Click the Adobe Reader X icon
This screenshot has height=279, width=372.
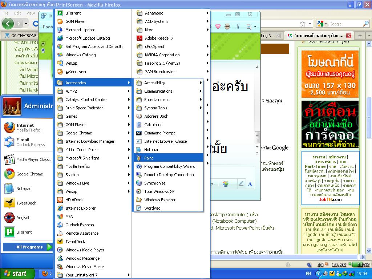pyautogui.click(x=139, y=38)
